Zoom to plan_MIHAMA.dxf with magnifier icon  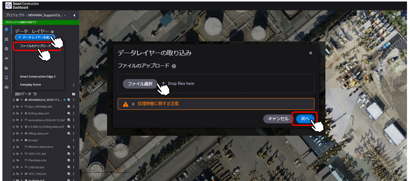(69, 106)
